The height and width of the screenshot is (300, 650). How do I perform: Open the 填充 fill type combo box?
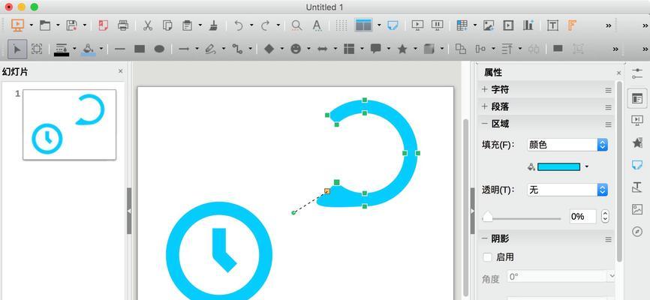[x=567, y=145]
